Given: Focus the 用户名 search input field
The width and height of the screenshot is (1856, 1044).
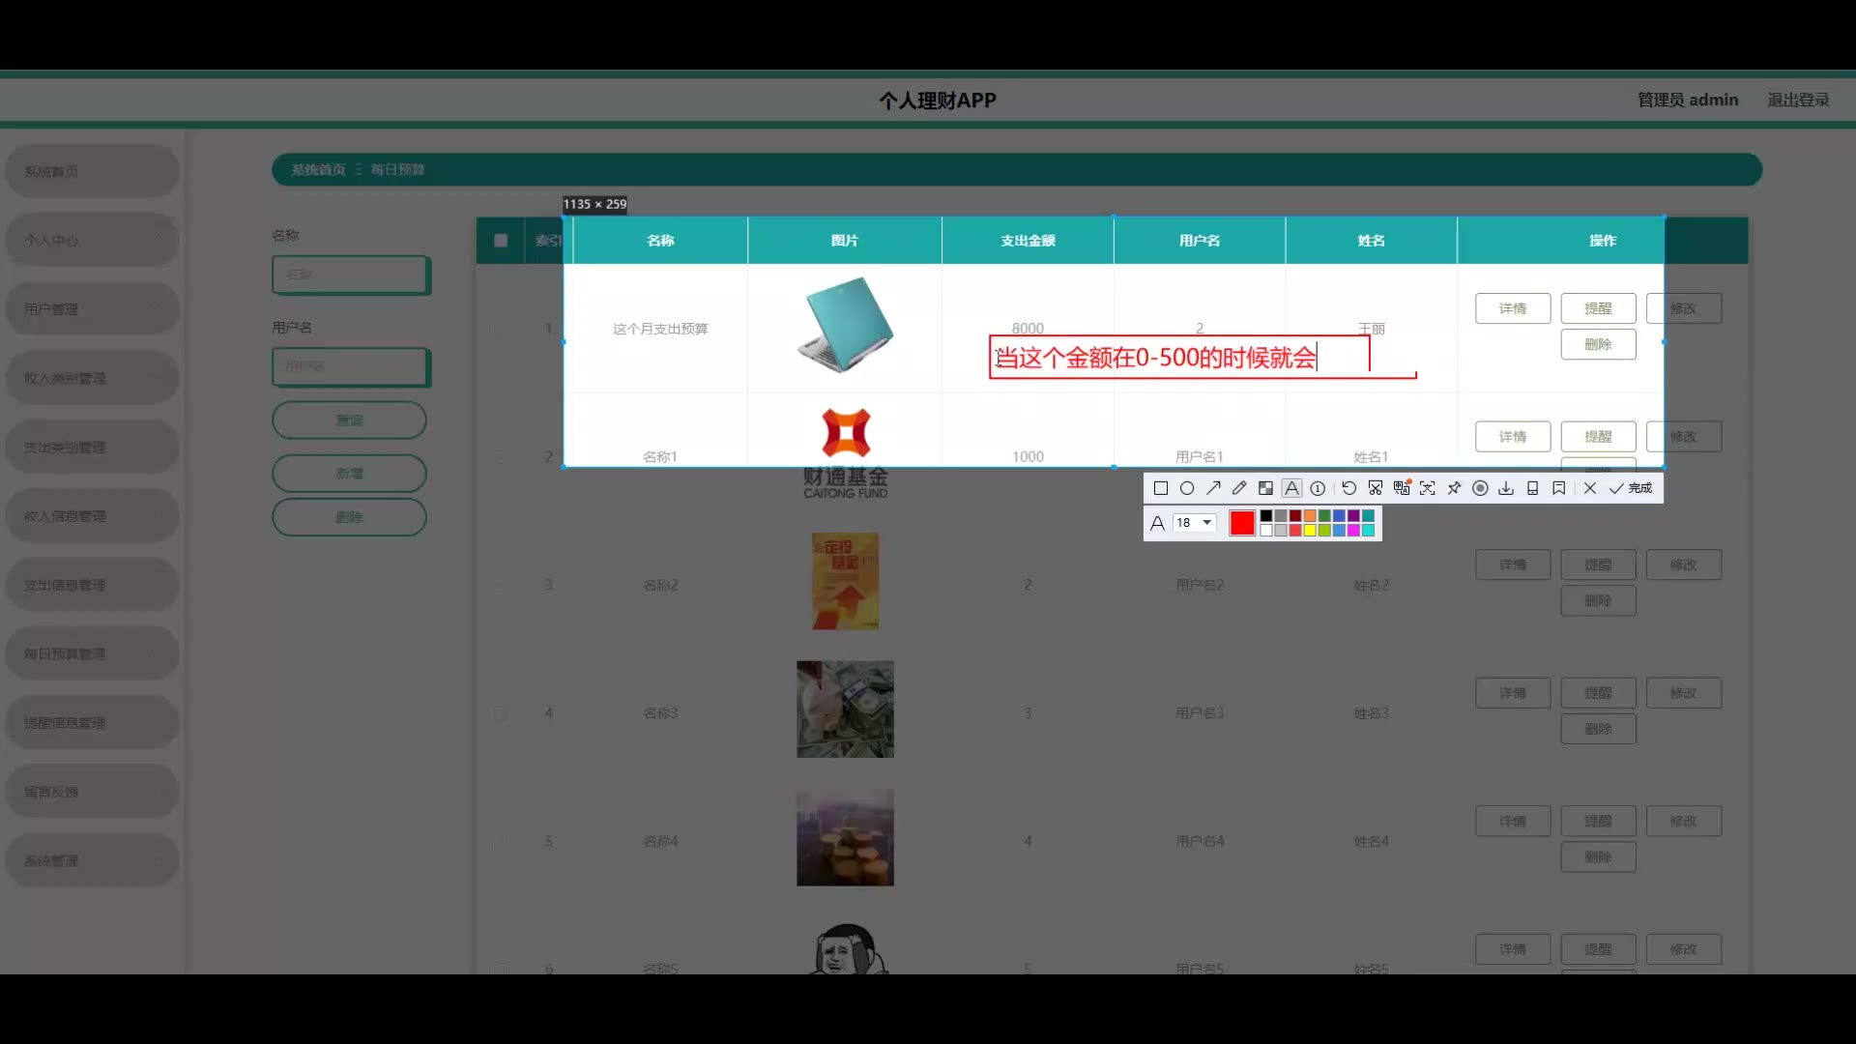Looking at the screenshot, I should tap(350, 366).
